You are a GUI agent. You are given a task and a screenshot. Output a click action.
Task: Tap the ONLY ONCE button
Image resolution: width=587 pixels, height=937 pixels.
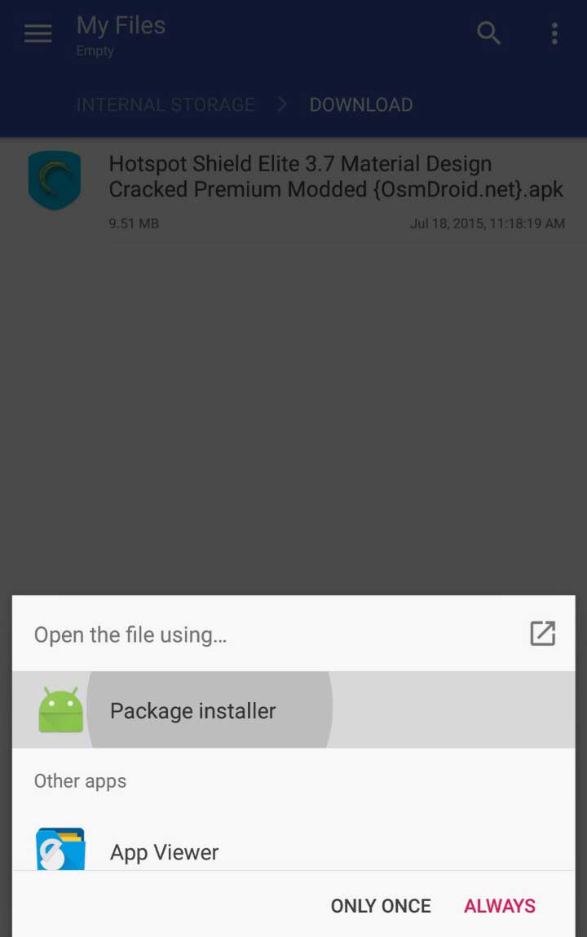[381, 906]
